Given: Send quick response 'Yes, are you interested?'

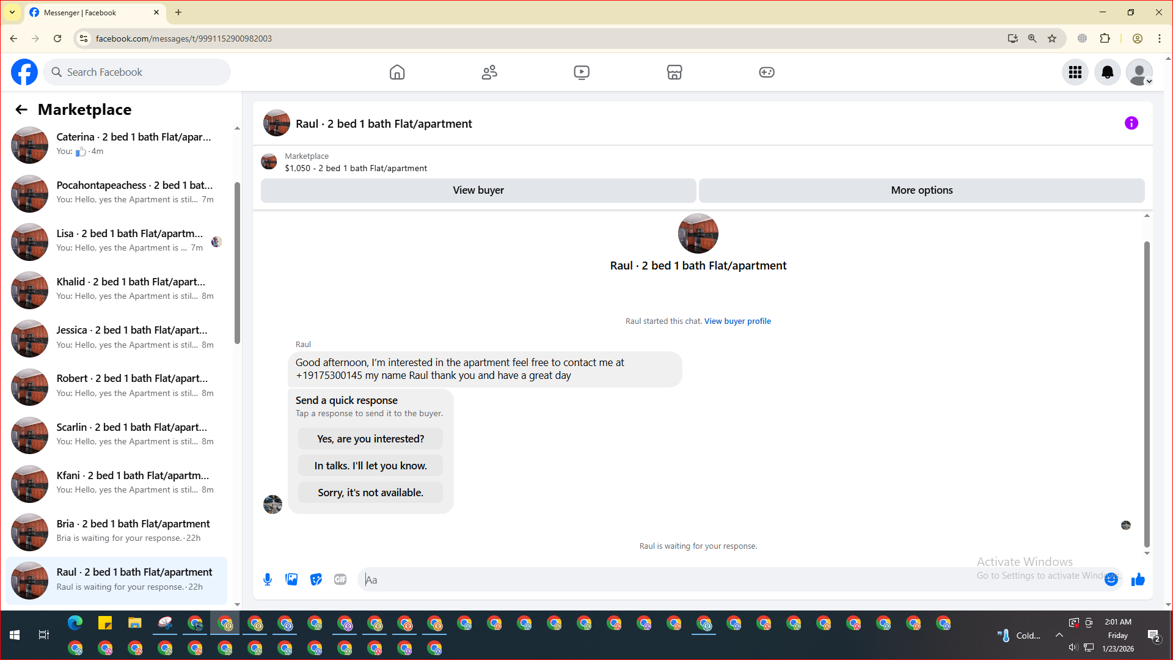Looking at the screenshot, I should click(x=370, y=439).
